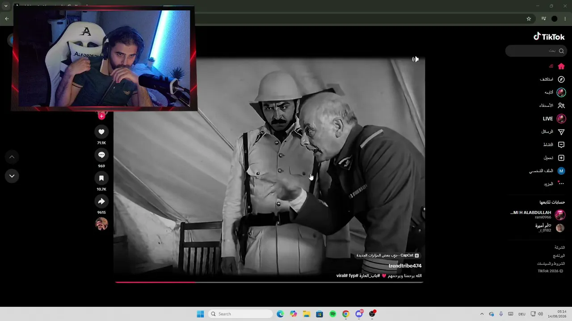Screen dimensions: 572x321
Task: Open the Following feed (أتابعه)
Action: pyautogui.click(x=555, y=92)
